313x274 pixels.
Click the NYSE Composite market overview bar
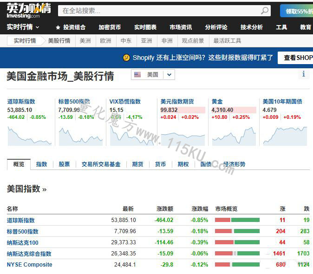tap(237, 265)
